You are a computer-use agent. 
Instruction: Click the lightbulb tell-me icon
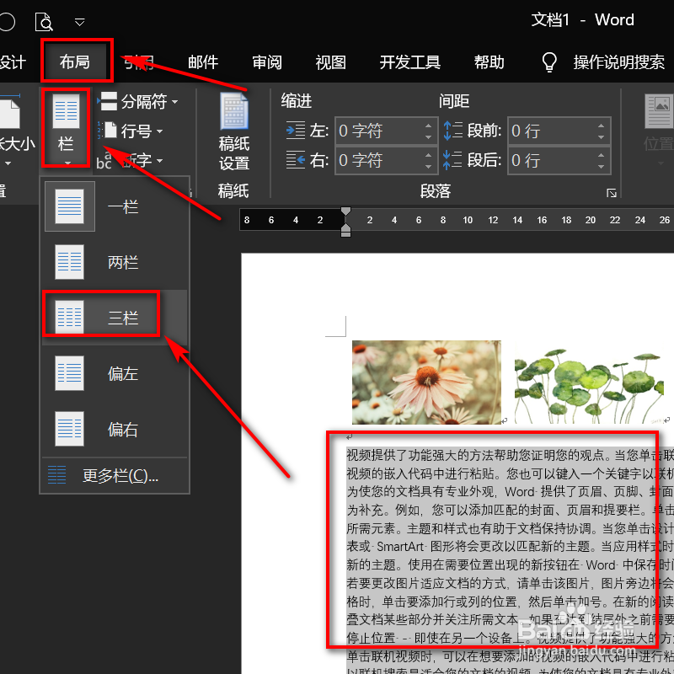[549, 62]
